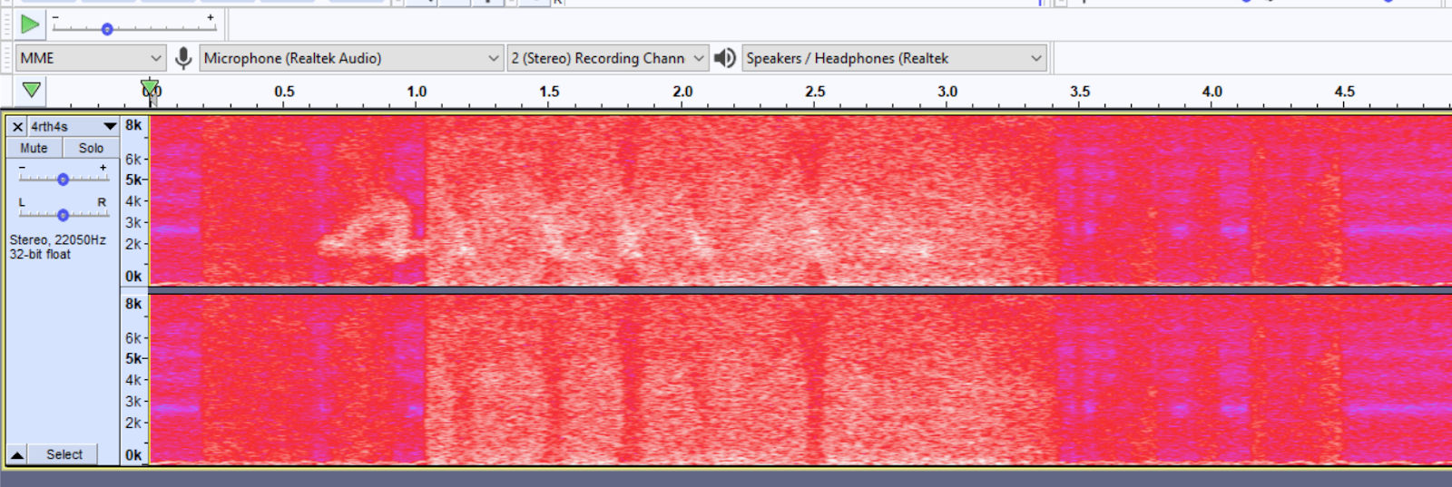The height and width of the screenshot is (487, 1452).
Task: Click the lower channel spectrogram at 3.0 seconds
Action: pos(947,379)
